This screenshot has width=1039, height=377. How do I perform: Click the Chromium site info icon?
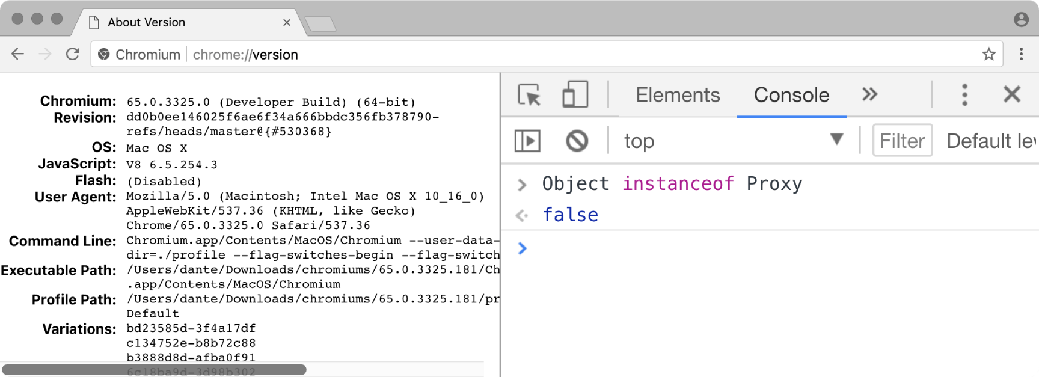[x=103, y=54]
